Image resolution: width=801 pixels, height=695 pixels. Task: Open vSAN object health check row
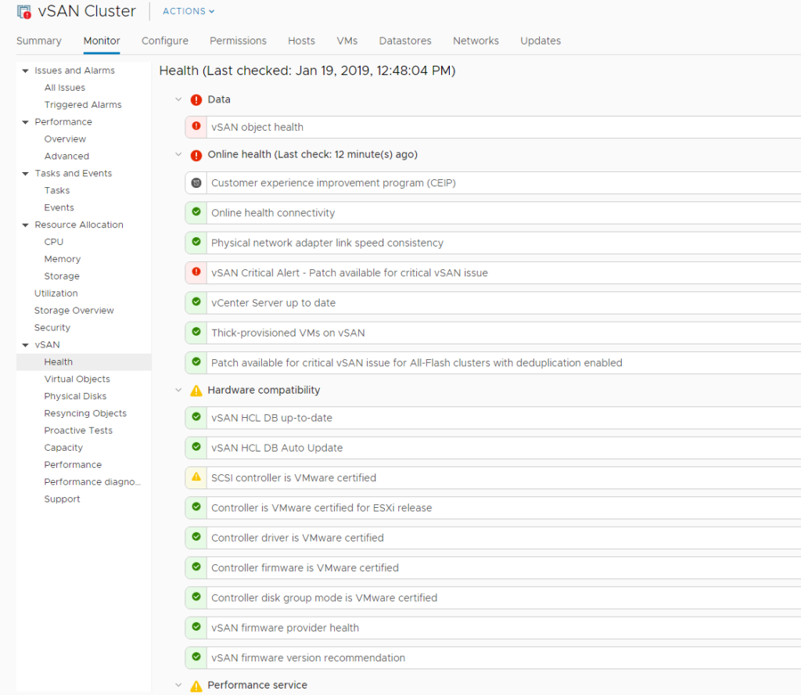[493, 127]
